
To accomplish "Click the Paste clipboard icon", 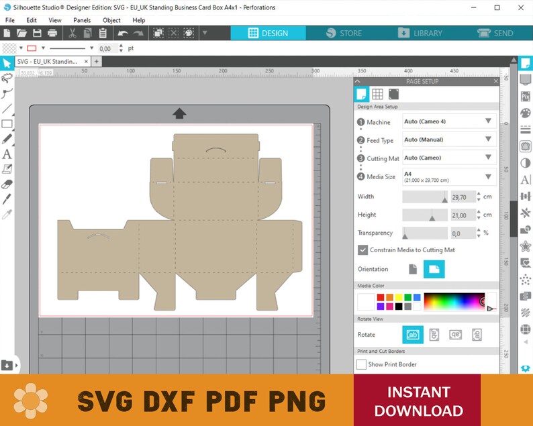I will [103, 33].
